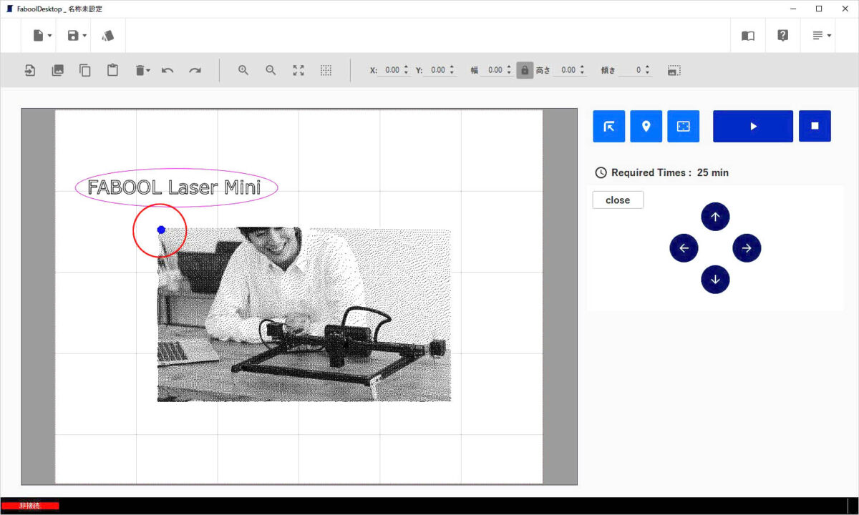Increase 傾き rotation with its up arrow
This screenshot has width=859, height=515.
647,67
